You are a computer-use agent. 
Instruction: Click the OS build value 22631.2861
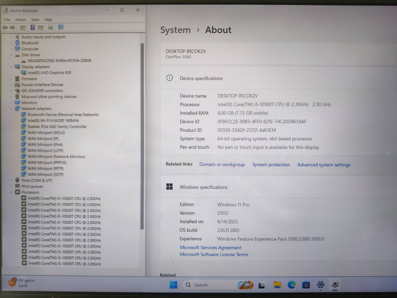[228, 230]
